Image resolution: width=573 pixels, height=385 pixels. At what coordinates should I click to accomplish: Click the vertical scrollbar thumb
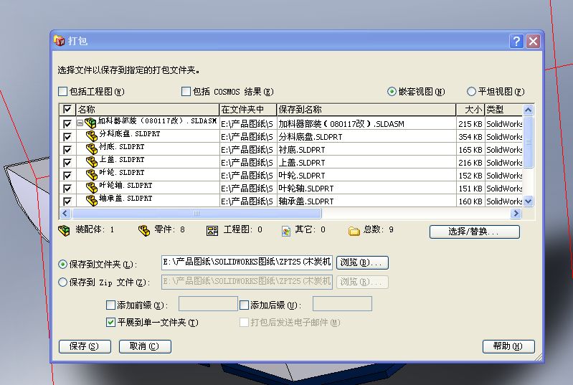(528, 142)
